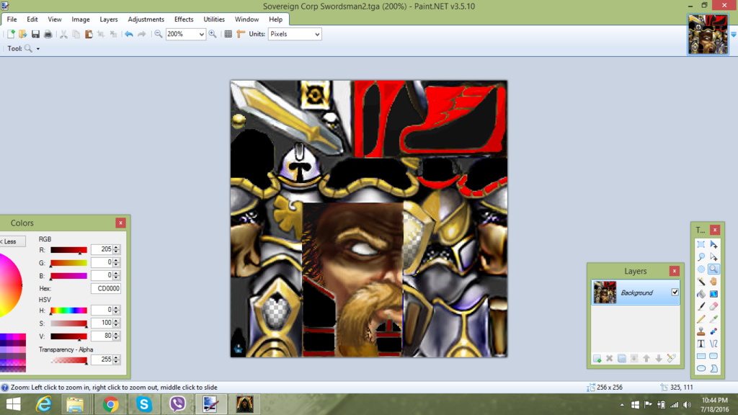Zoom out using the toolbar magnifier minus icon
Screen dimensions: 738x415
coord(158,34)
